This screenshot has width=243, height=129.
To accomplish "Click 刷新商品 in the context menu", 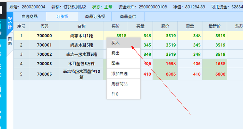I will pyautogui.click(x=124, y=84).
